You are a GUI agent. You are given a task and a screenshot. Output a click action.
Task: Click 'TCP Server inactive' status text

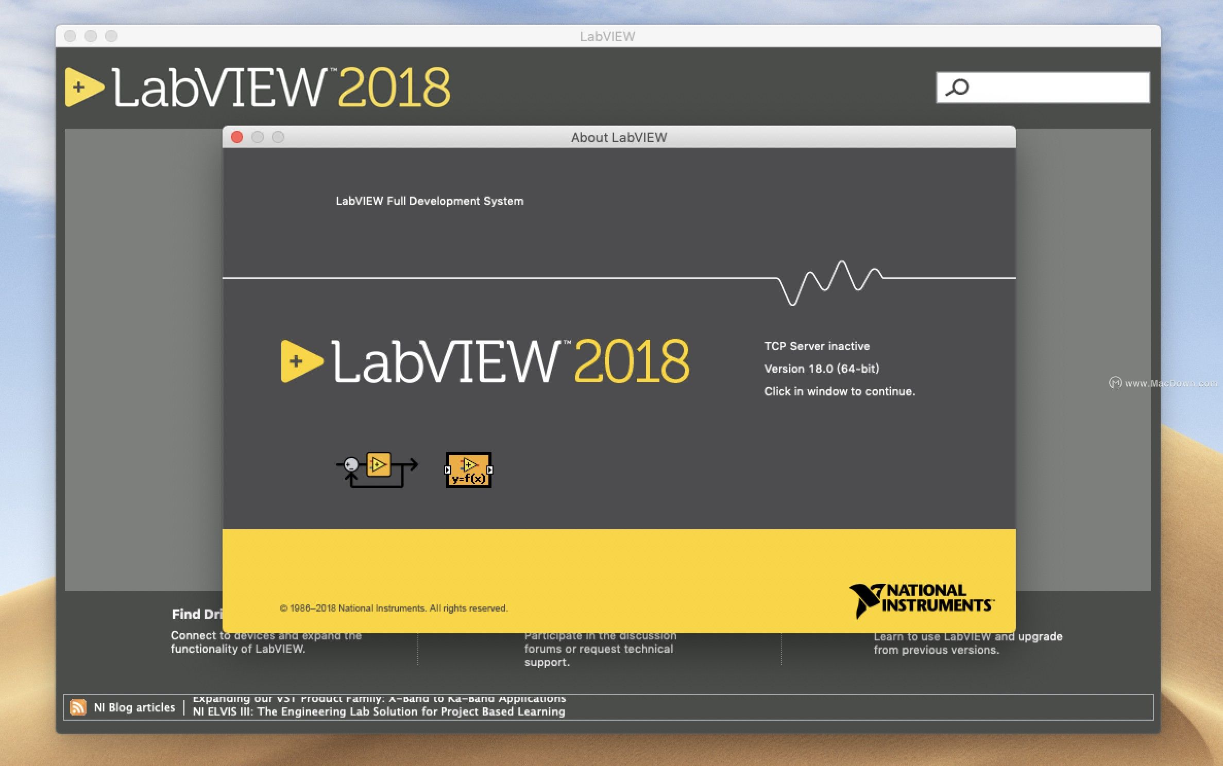[817, 346]
